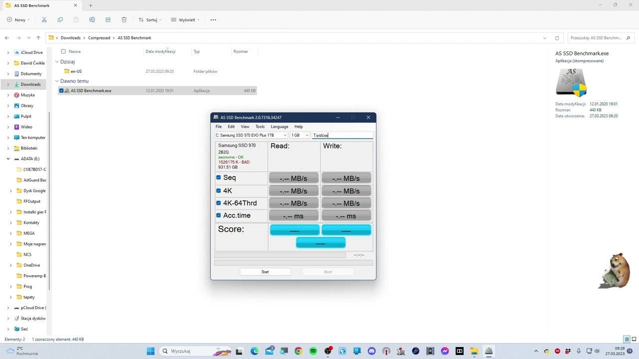The width and height of the screenshot is (639, 359).
Task: Sort by Rozmiar column header
Action: (x=241, y=51)
